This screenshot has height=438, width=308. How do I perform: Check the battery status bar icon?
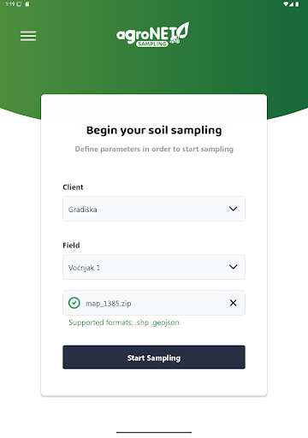pos(297,4)
